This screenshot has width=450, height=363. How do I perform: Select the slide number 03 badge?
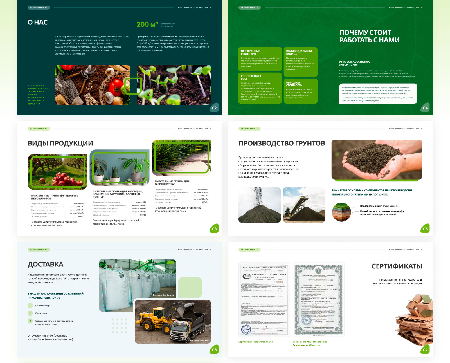click(215, 229)
